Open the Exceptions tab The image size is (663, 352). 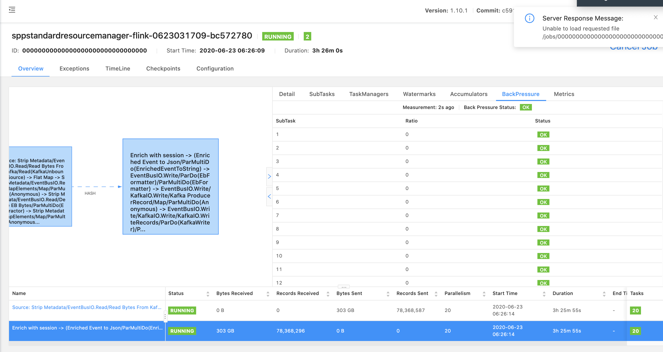tap(74, 69)
